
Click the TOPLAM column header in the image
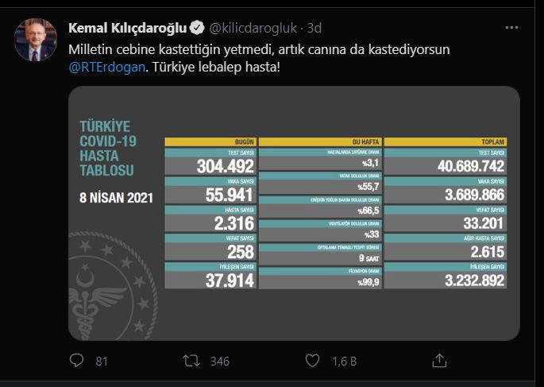pos(445,141)
